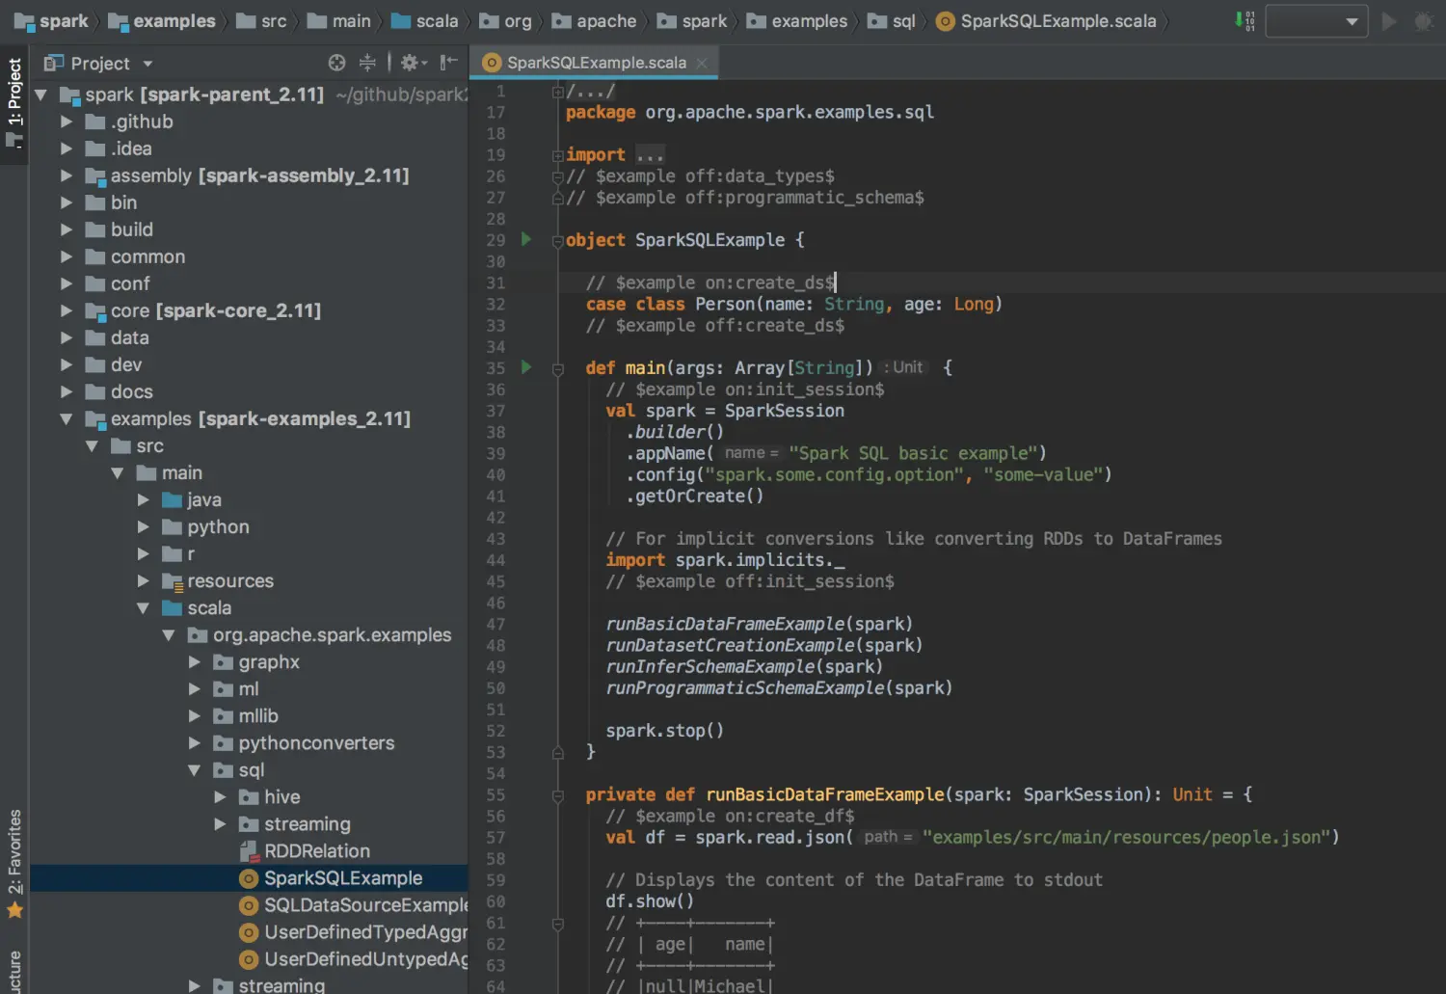This screenshot has width=1446, height=994.
Task: Toggle fold marker at def main line 35
Action: [x=557, y=369]
